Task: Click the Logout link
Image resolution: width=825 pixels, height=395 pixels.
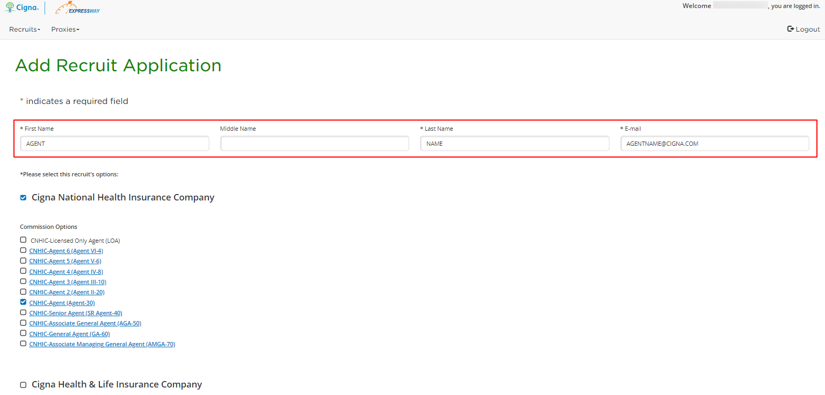Action: tap(804, 29)
